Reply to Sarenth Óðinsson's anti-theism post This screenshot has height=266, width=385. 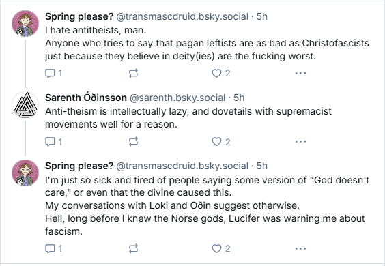click(53, 142)
